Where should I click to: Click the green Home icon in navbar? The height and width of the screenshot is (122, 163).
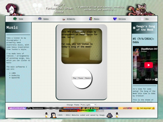coord(15,19)
